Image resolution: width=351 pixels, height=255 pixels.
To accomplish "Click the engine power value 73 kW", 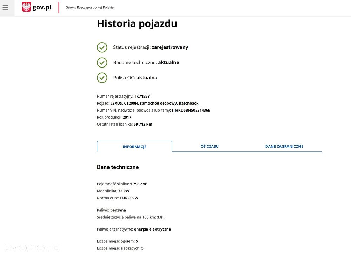I will 124,191.
